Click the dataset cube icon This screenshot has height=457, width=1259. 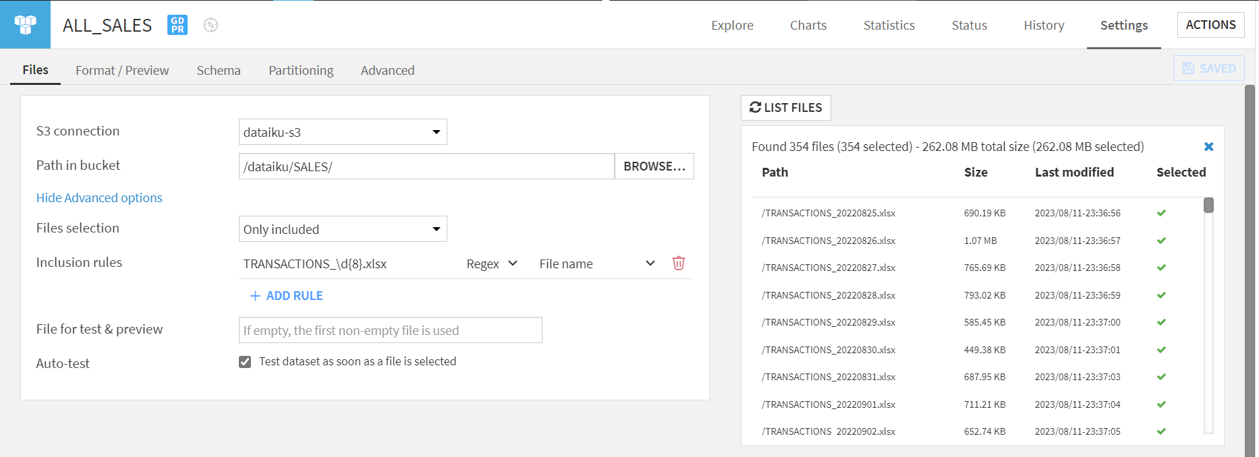click(25, 24)
